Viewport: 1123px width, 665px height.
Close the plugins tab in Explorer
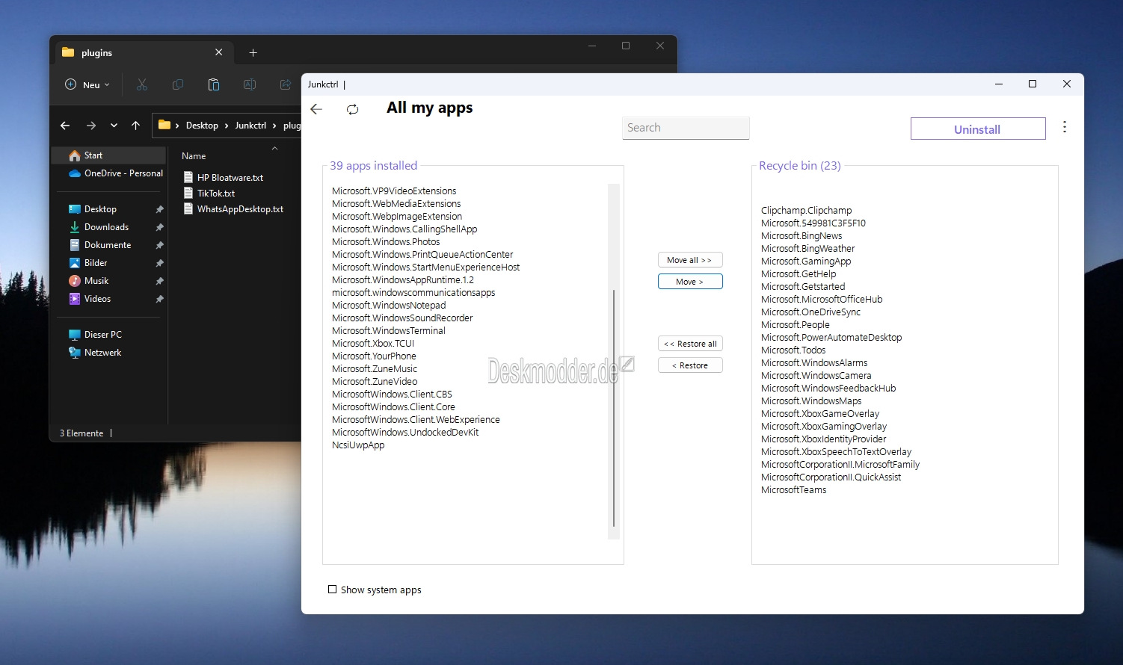pyautogui.click(x=218, y=52)
